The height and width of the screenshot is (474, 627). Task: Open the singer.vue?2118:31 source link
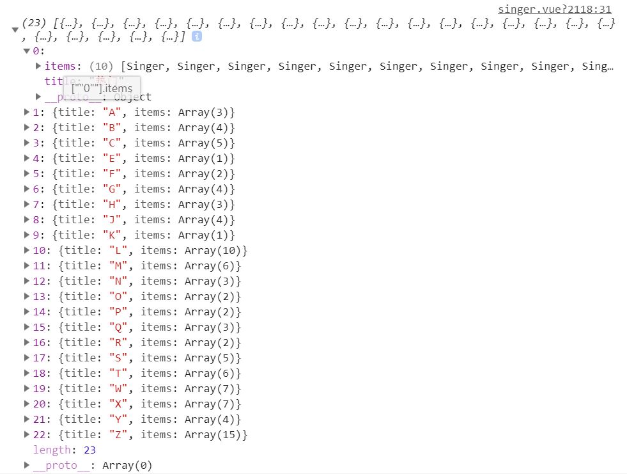(x=554, y=9)
